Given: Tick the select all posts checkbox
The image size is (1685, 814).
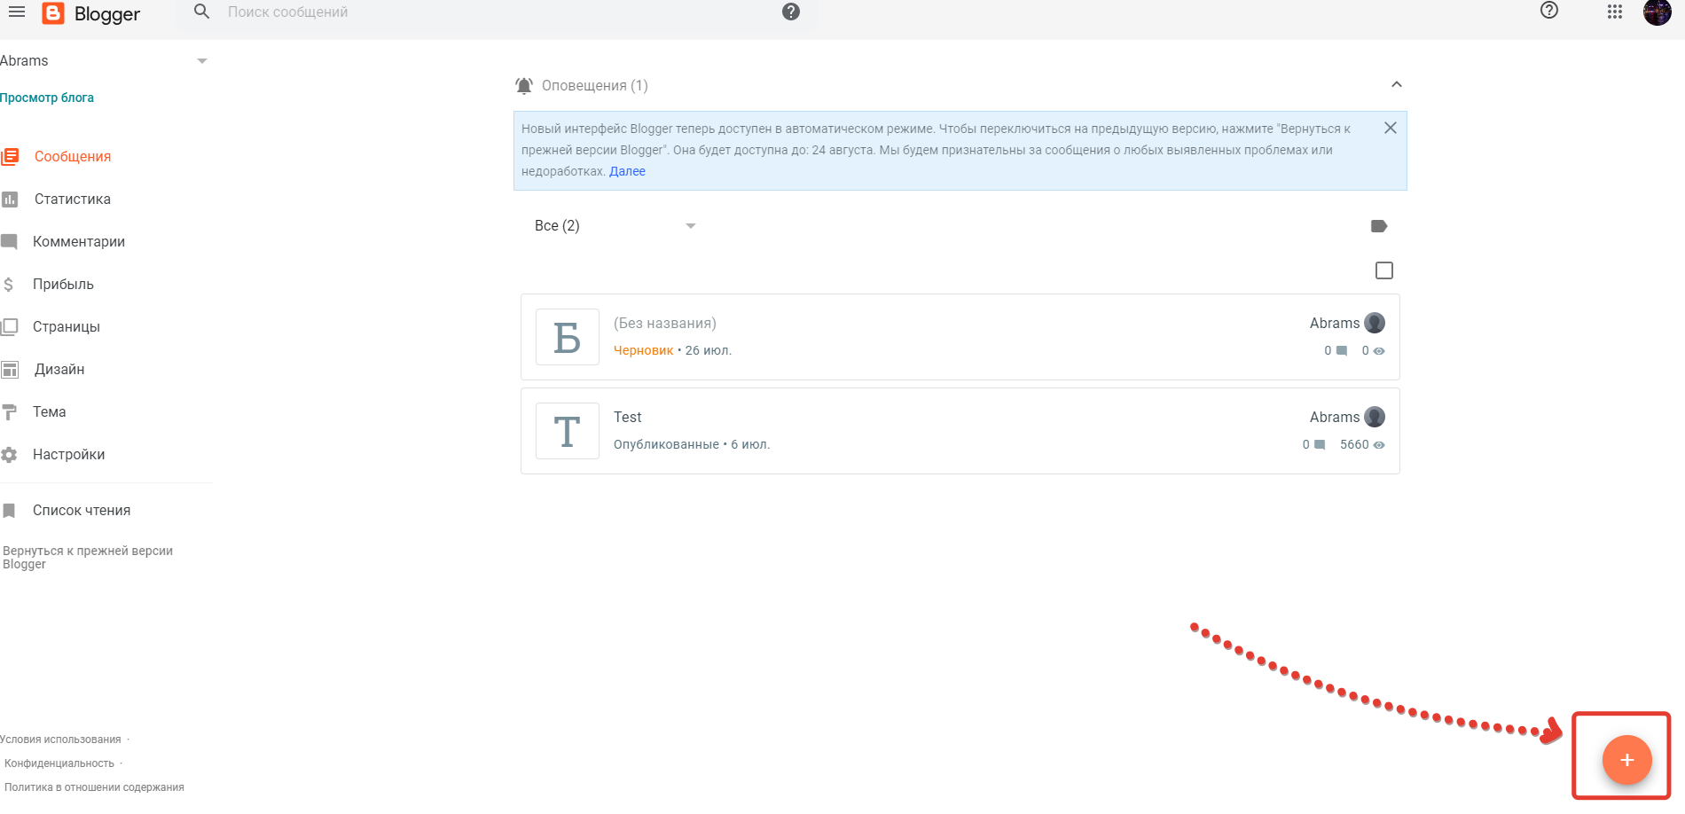Looking at the screenshot, I should click(x=1383, y=270).
